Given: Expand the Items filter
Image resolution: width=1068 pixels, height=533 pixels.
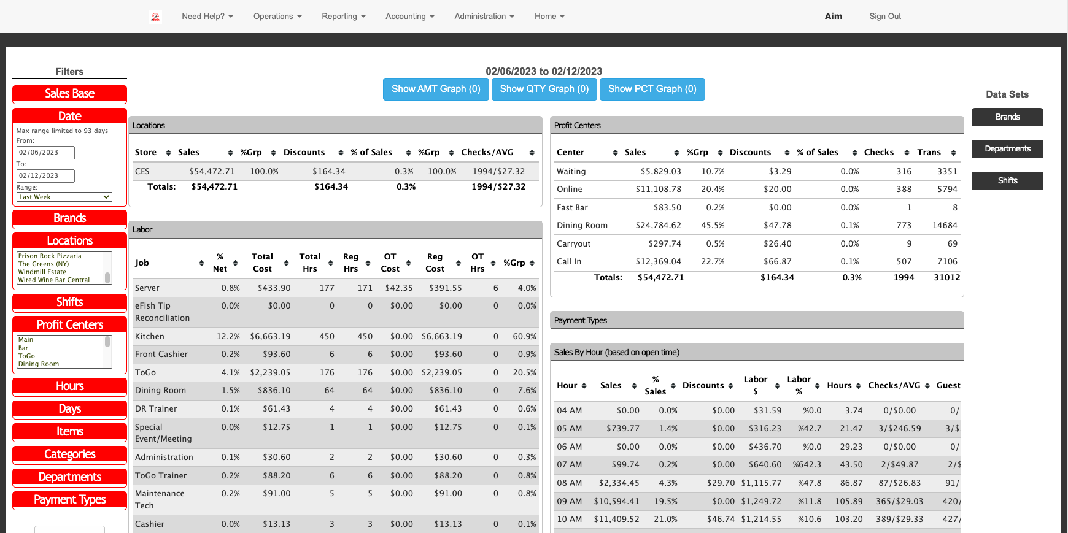Looking at the screenshot, I should pos(69,432).
